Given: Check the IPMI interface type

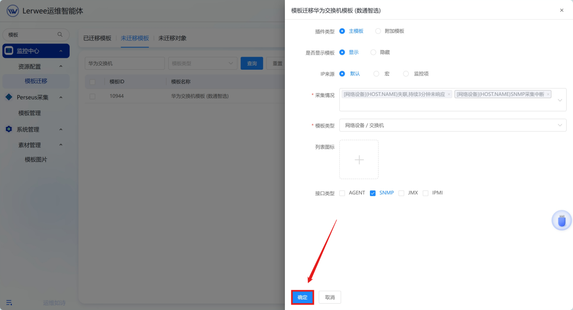Looking at the screenshot, I should (426, 193).
